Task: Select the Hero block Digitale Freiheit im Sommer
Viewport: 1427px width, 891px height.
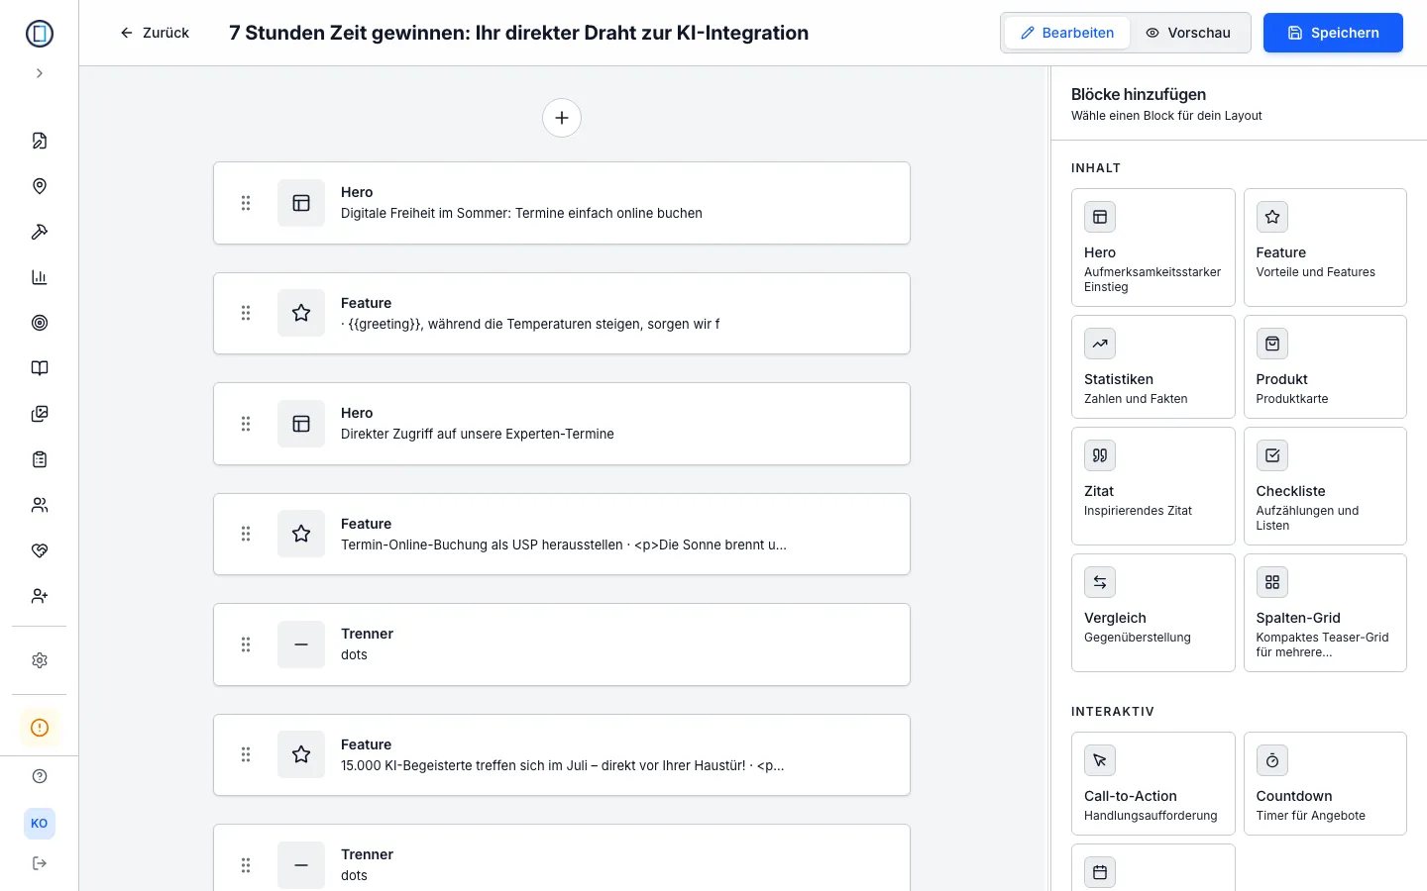Action: pyautogui.click(x=562, y=203)
